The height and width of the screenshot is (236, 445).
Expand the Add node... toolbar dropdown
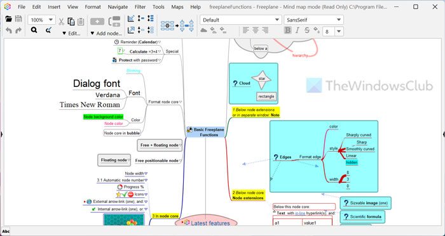click(106, 34)
